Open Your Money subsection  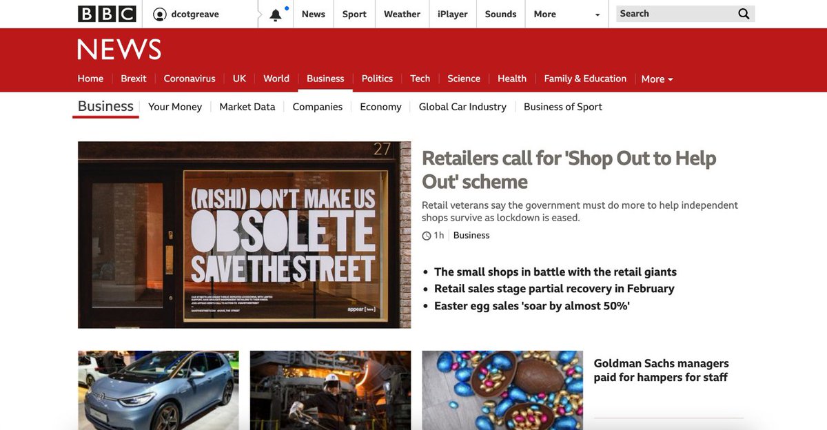pyautogui.click(x=175, y=107)
